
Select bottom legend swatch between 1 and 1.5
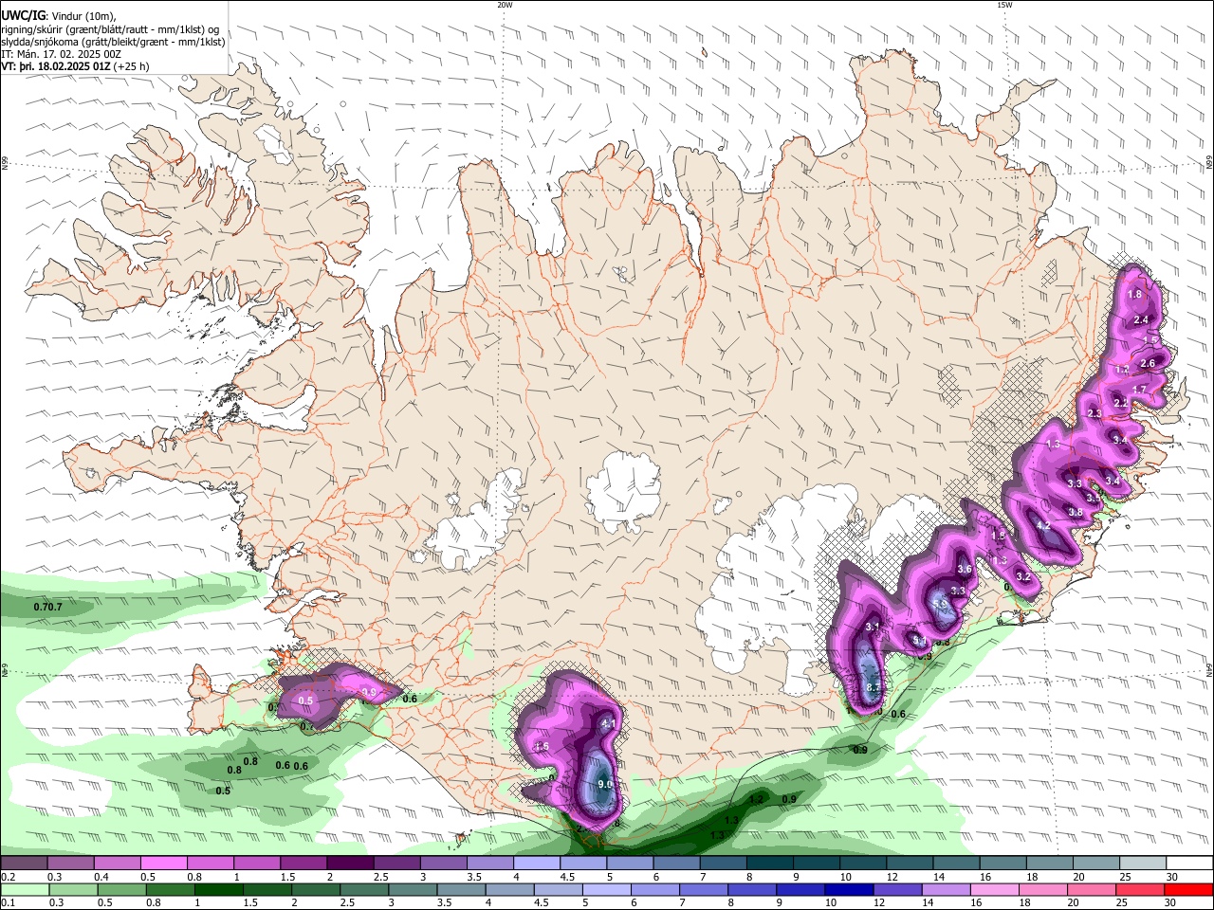[x=217, y=889]
